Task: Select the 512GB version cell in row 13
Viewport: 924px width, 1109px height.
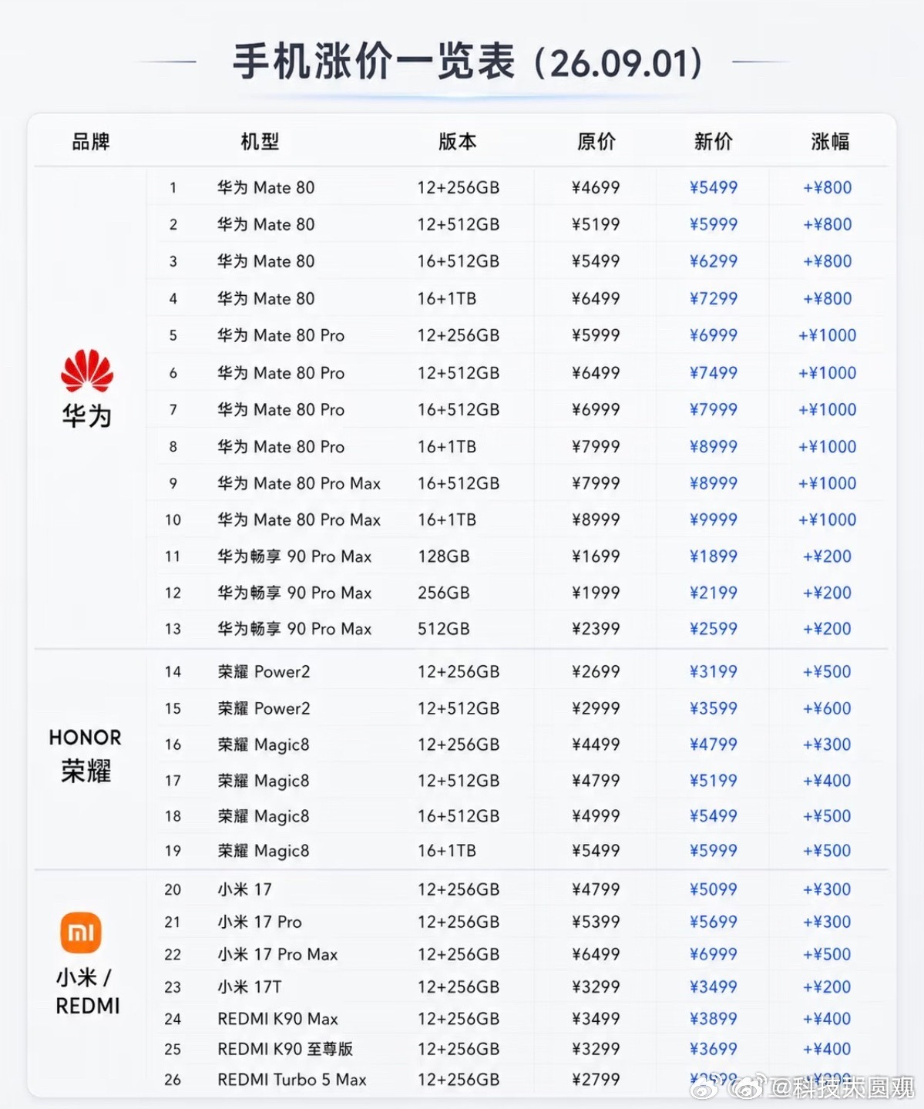Action: 444,629
